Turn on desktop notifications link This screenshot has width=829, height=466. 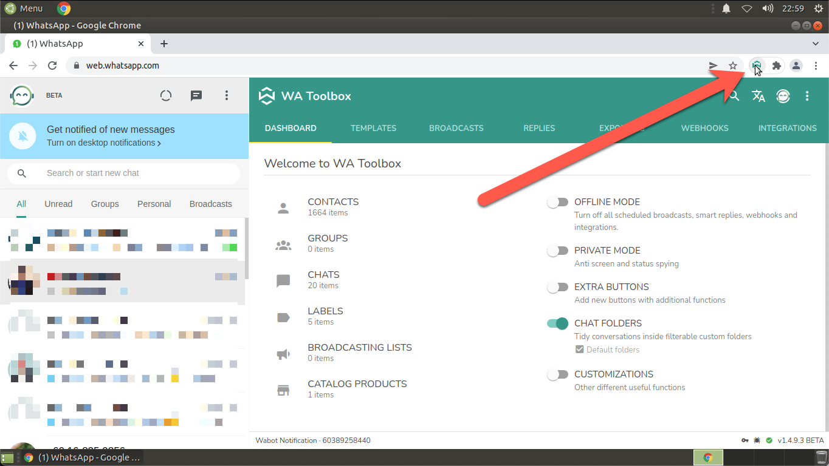(104, 143)
